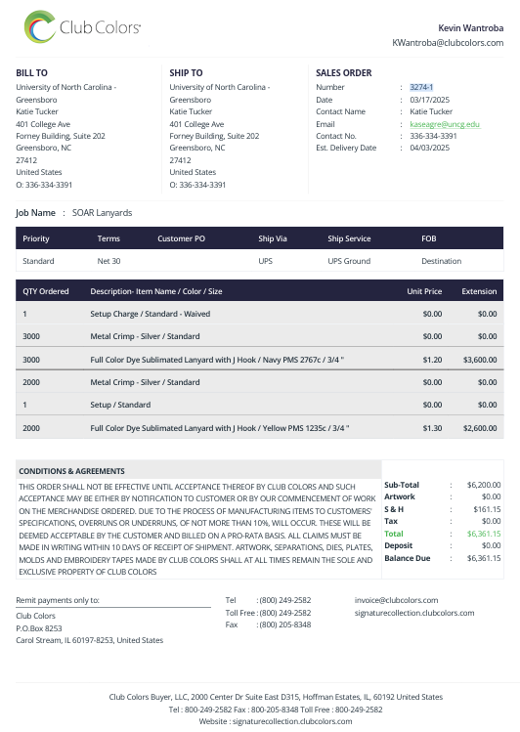Screen dimensions: 520x732
Task: Click the Priority column header
Action: point(36,238)
